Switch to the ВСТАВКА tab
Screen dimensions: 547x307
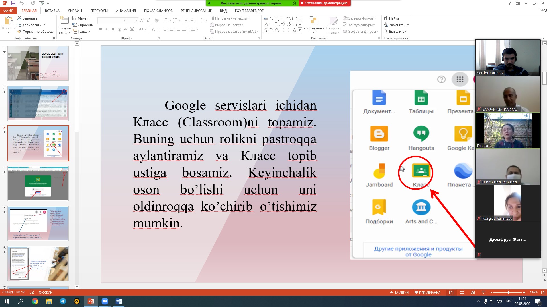click(x=52, y=11)
